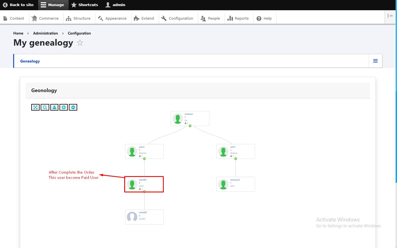Click user2's green avatar

pyautogui.click(x=132, y=152)
